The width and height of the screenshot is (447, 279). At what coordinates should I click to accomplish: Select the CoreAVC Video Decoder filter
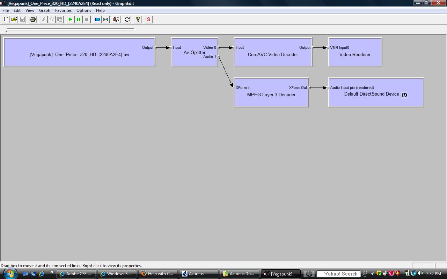point(273,52)
